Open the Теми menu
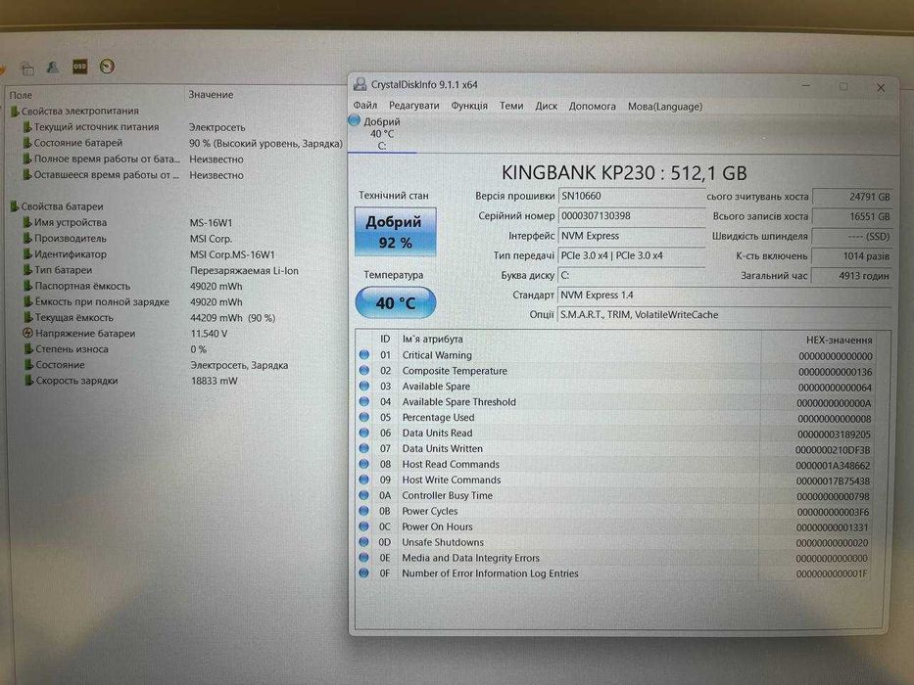The image size is (914, 685). (511, 106)
